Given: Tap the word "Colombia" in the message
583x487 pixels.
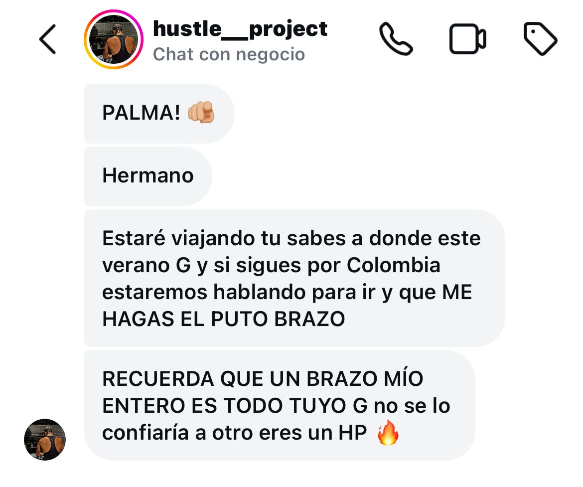Looking at the screenshot, I should point(393,265).
